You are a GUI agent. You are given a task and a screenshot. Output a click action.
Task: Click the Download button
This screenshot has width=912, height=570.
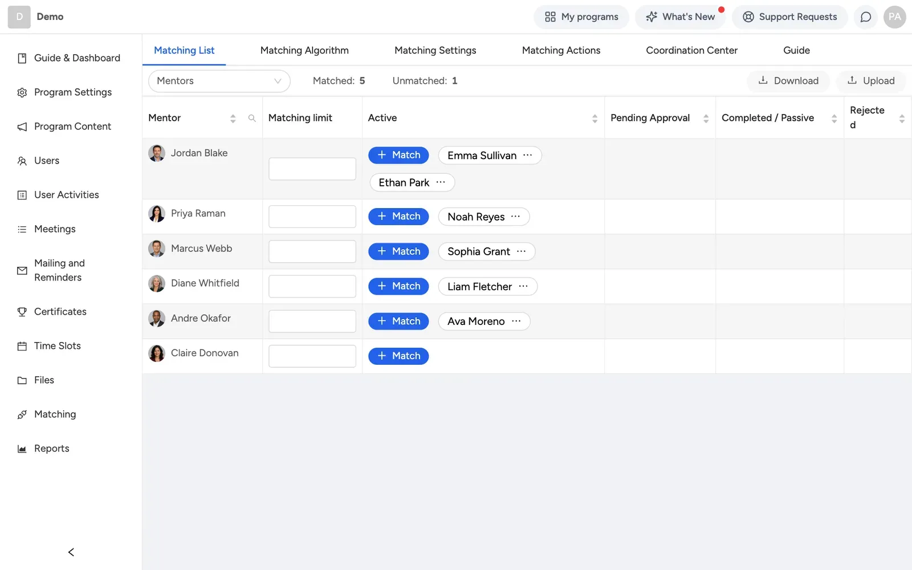coord(788,81)
